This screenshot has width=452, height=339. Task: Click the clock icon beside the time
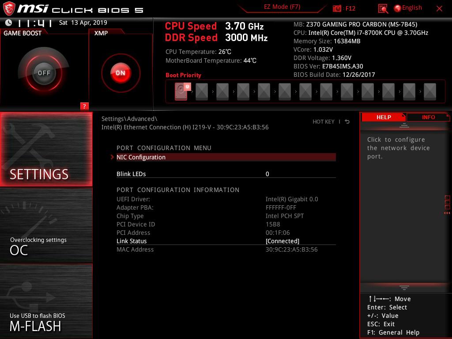click(x=9, y=23)
